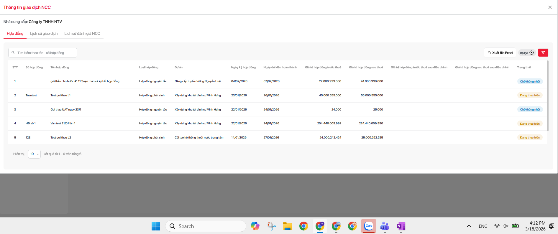
Task: Click the red filter funnel icon
Action: pos(543,53)
